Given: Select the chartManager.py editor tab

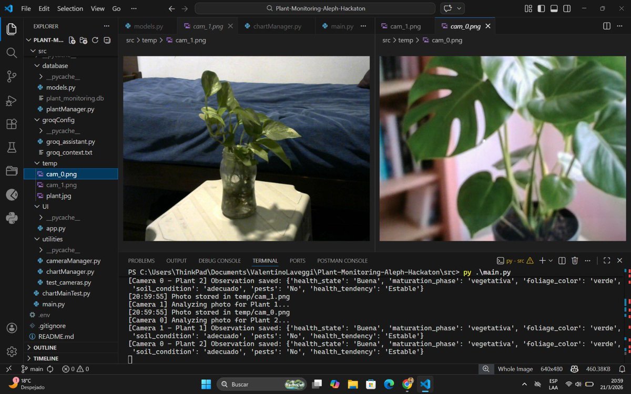Looking at the screenshot, I should coord(277,26).
